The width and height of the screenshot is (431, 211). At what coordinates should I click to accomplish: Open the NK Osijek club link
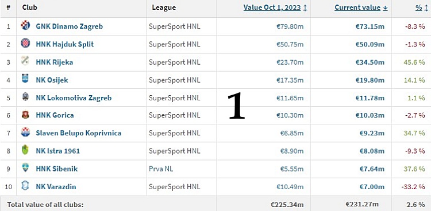pos(52,80)
